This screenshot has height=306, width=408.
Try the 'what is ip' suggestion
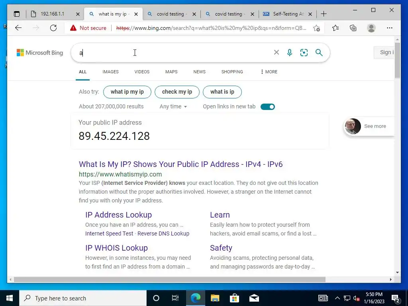click(x=222, y=92)
